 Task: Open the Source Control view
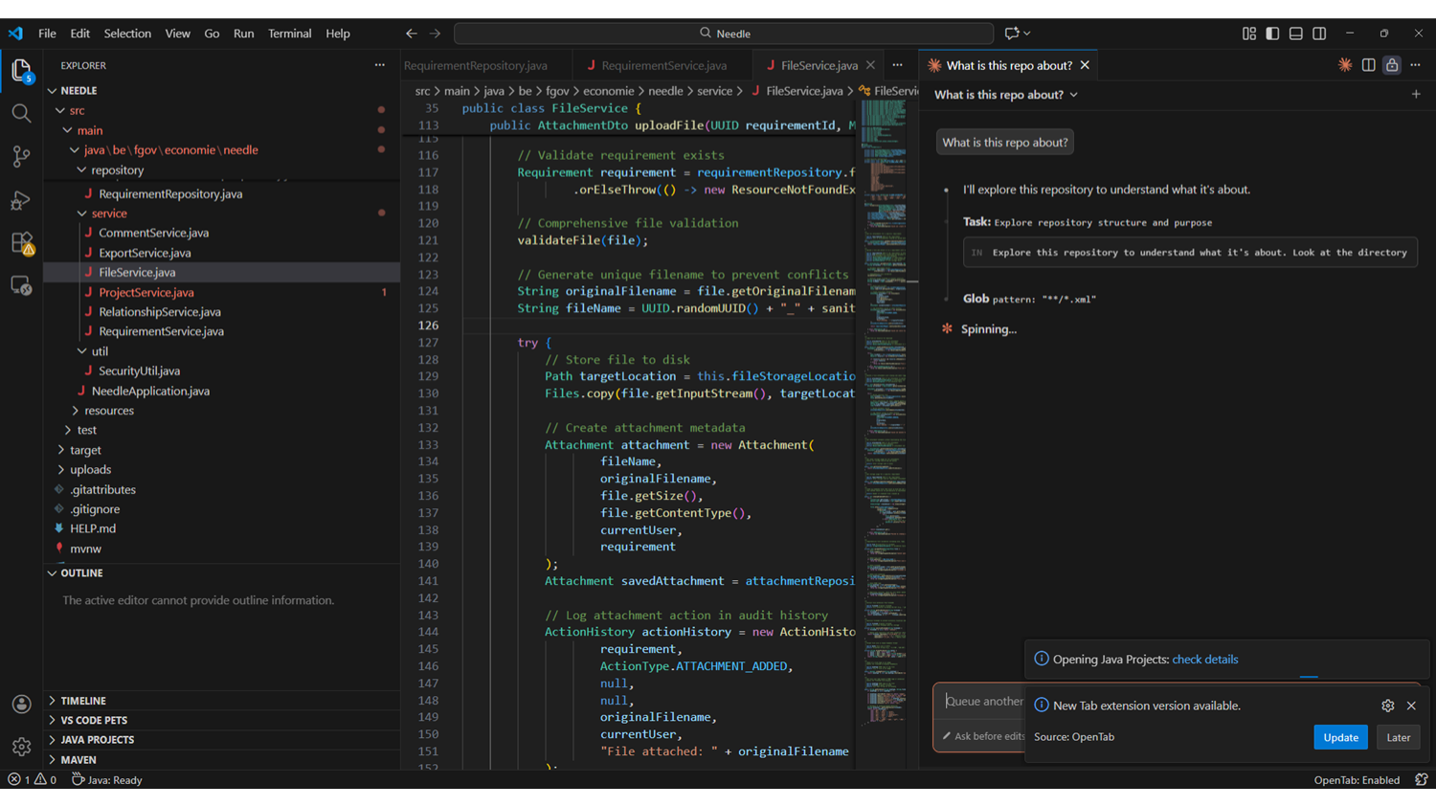click(x=21, y=156)
